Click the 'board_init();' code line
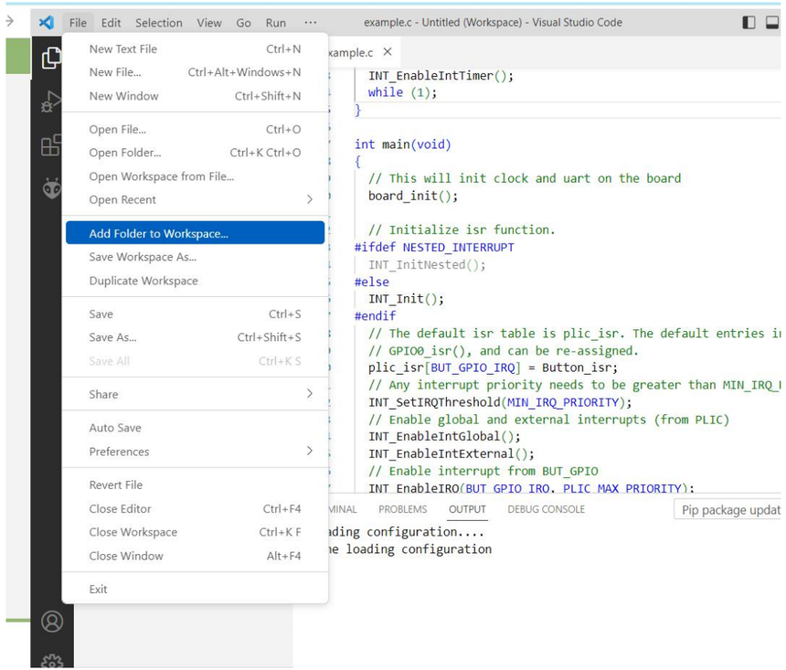786x670 pixels. pos(413,196)
